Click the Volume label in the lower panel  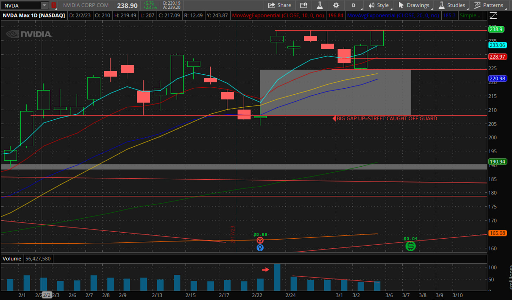point(12,259)
